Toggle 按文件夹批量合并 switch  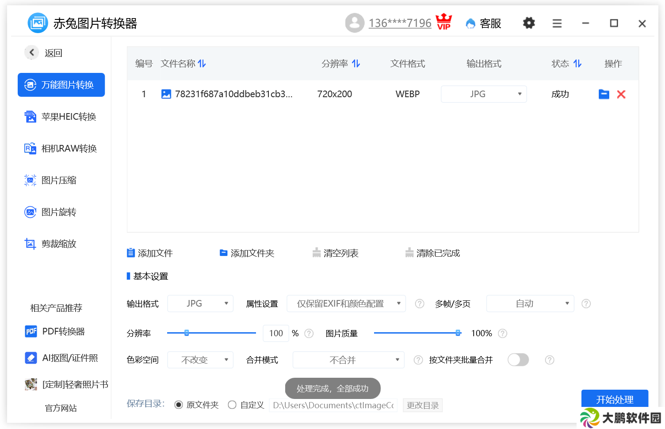(x=518, y=360)
